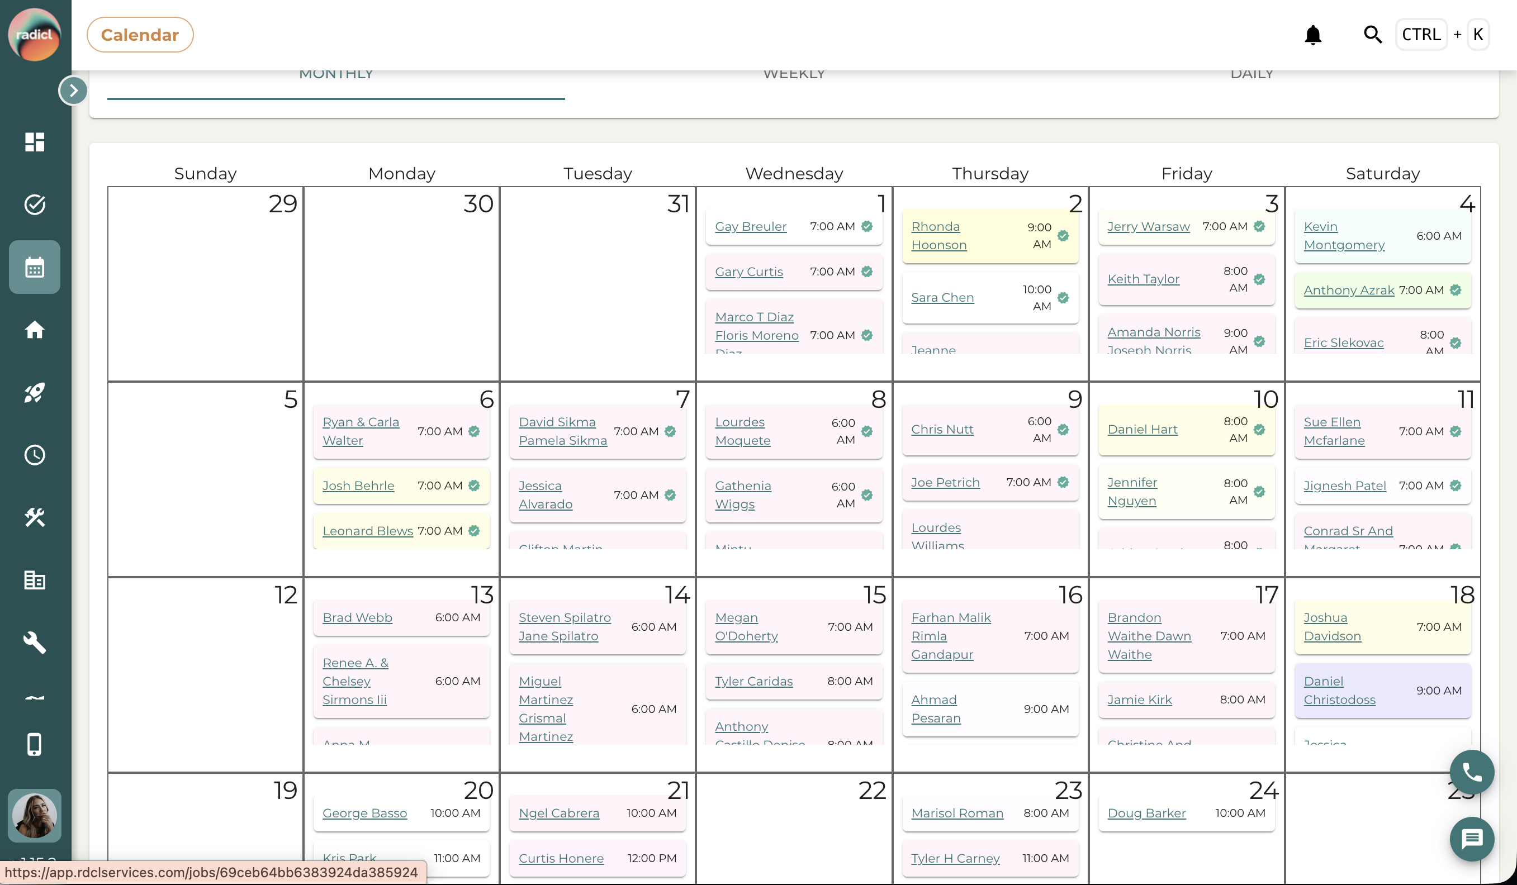Open the company building icon in the sidebar
The image size is (1517, 885).
34,580
